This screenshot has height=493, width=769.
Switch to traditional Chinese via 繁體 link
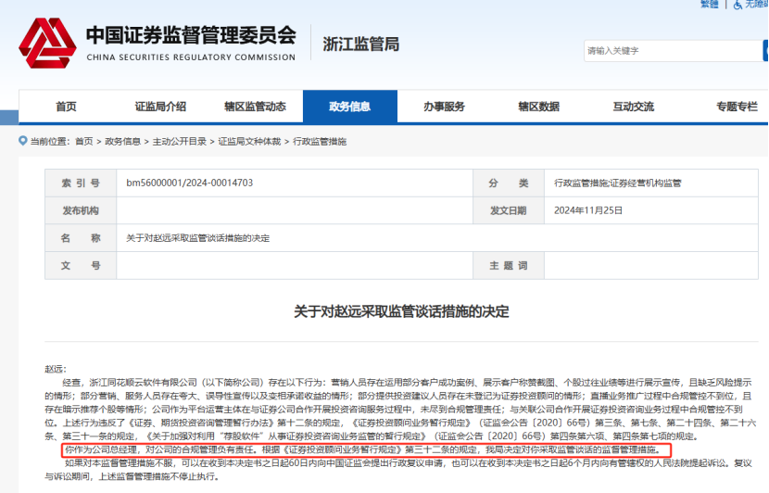709,5
